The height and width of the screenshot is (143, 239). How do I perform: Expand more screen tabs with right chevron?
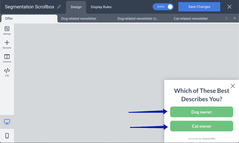point(226,18)
